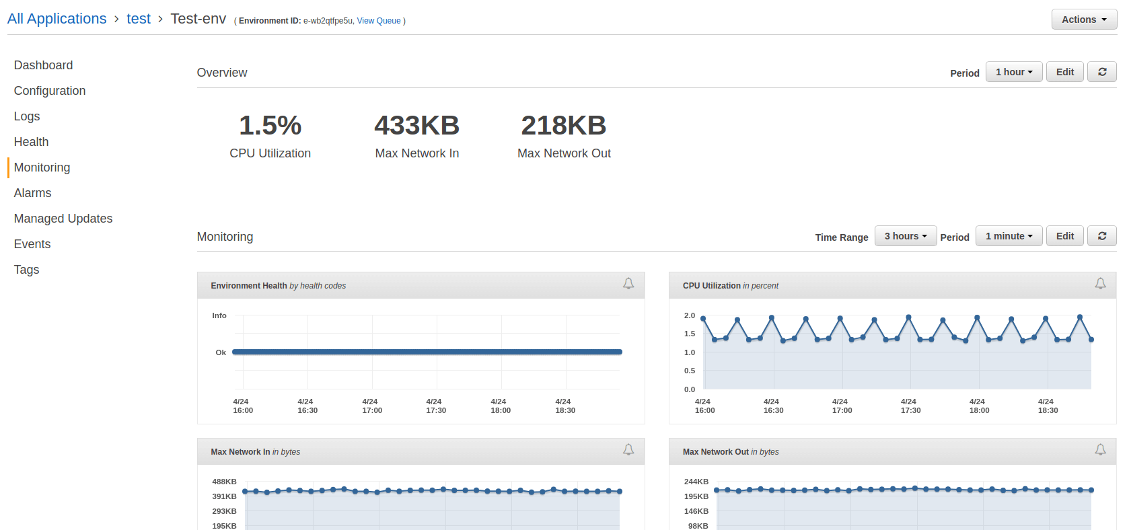
Task: Click the Max Network In alarm bell
Action: click(628, 450)
